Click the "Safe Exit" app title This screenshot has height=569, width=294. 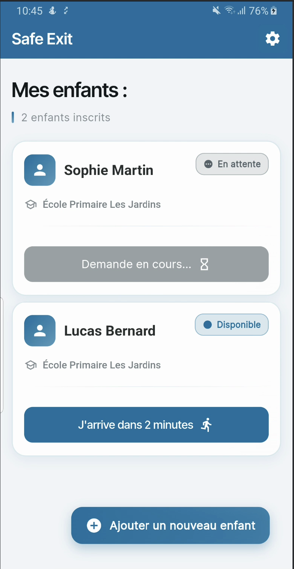[x=42, y=39]
